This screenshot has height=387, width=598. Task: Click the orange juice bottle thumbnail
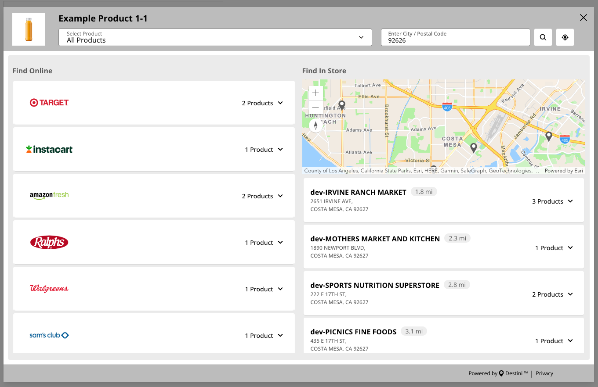pyautogui.click(x=29, y=29)
